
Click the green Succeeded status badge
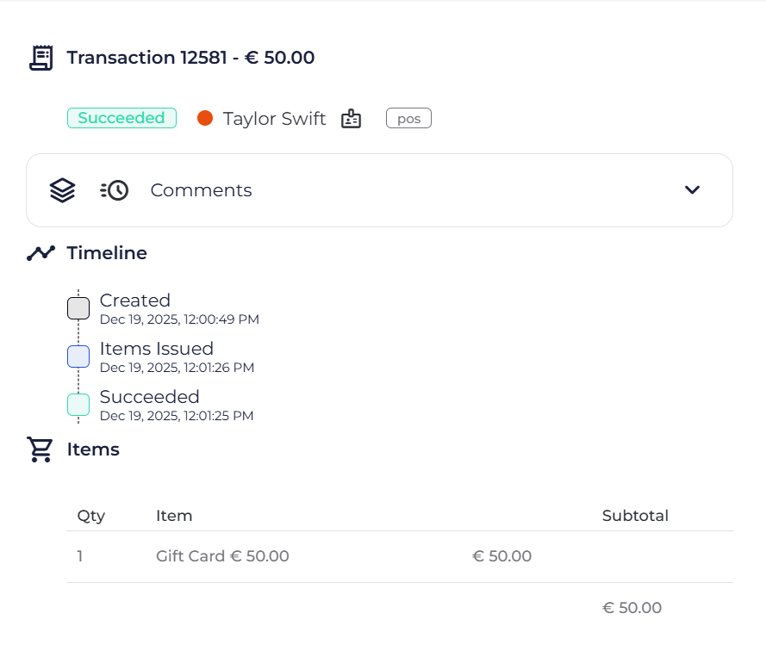[x=121, y=118]
